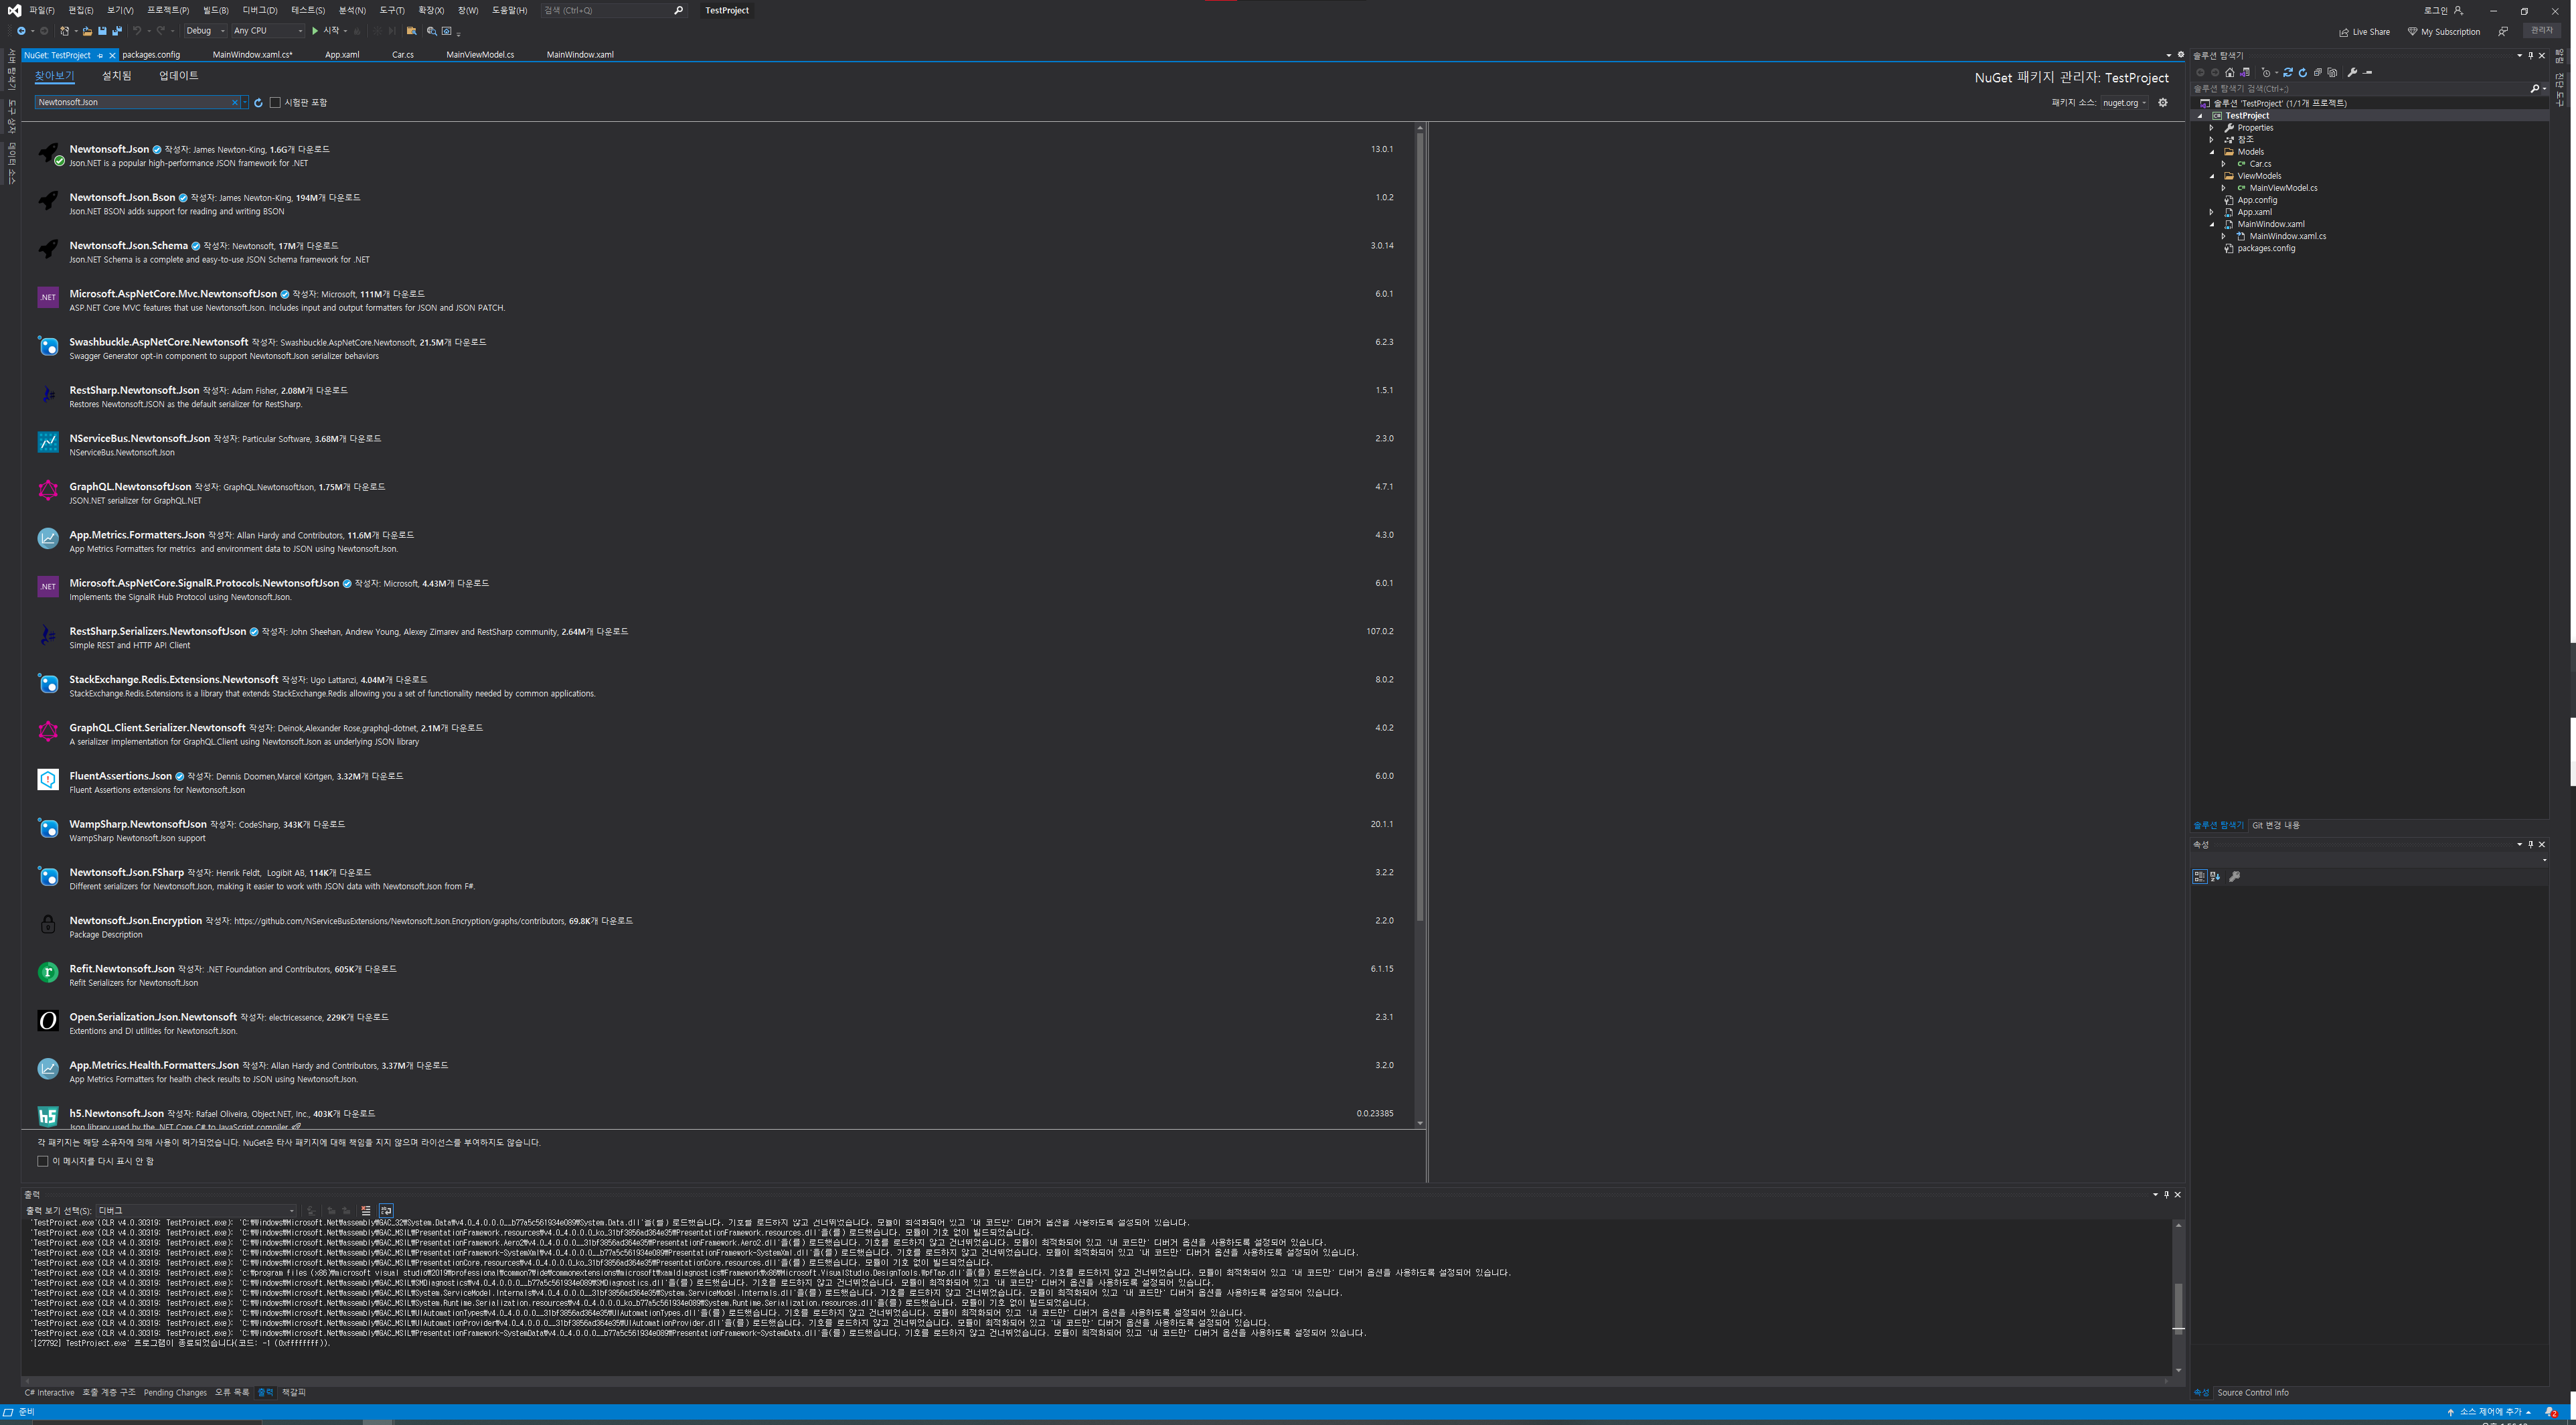
Task: Toggle the pin on NuGet: TestProject tab
Action: point(100,56)
